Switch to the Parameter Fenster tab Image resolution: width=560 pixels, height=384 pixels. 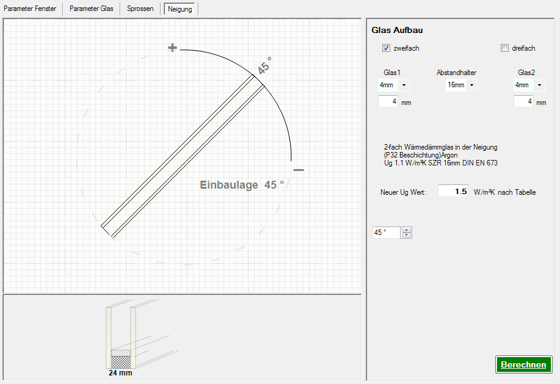[31, 9]
